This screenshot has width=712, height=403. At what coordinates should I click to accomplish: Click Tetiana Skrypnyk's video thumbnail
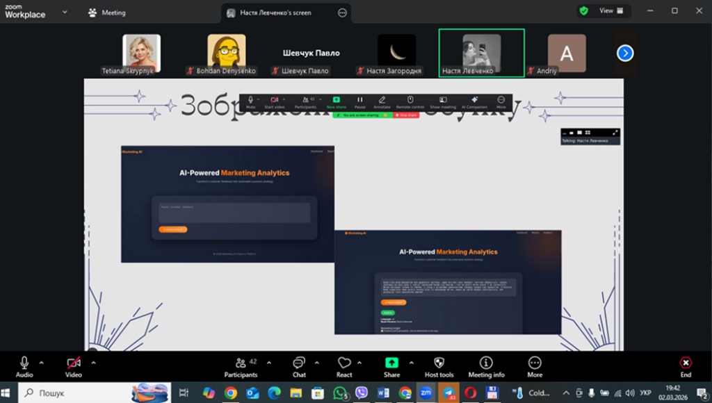(141, 53)
